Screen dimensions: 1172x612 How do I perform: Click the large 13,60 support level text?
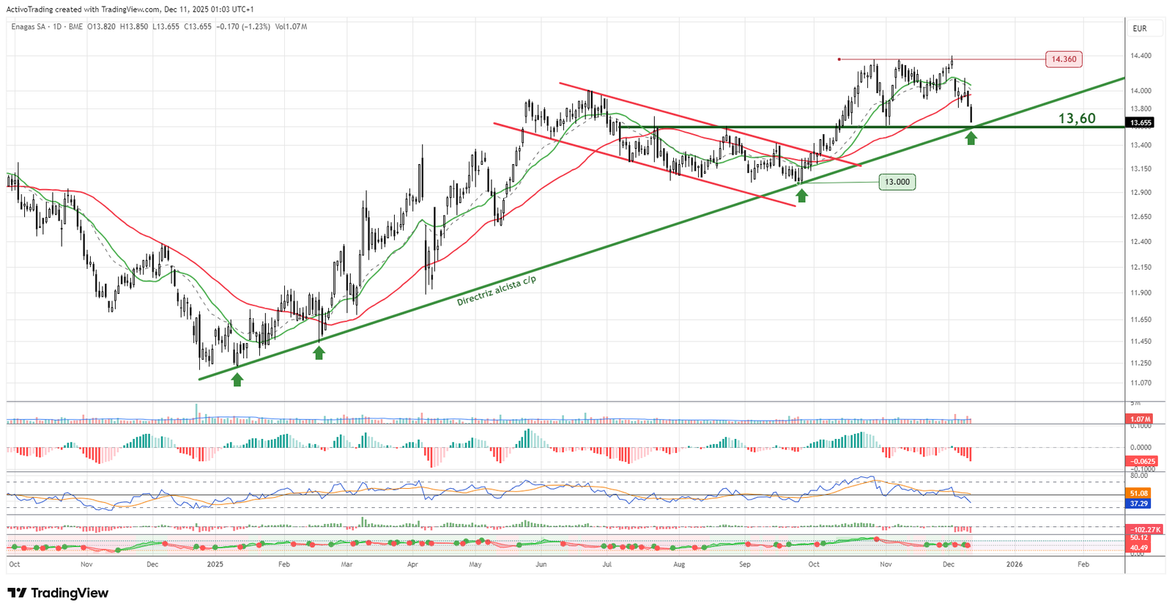[x=1076, y=118]
